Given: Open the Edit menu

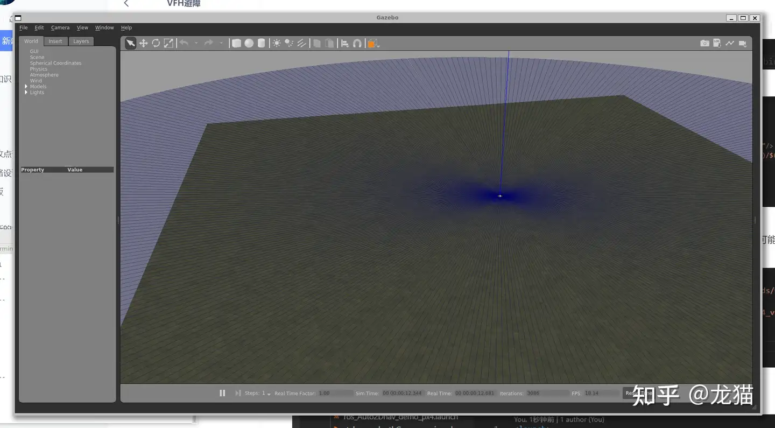Looking at the screenshot, I should point(39,27).
